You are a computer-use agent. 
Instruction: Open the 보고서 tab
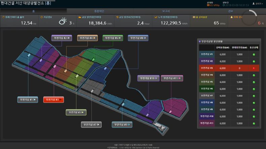pyautogui.click(x=166, y=11)
